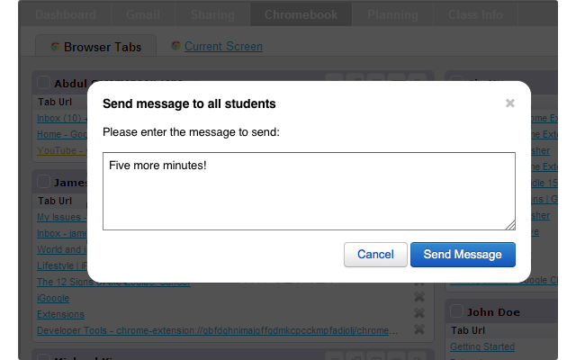Click the Chrome icon beside Current Screen
The width and height of the screenshot is (576, 360).
[175, 46]
